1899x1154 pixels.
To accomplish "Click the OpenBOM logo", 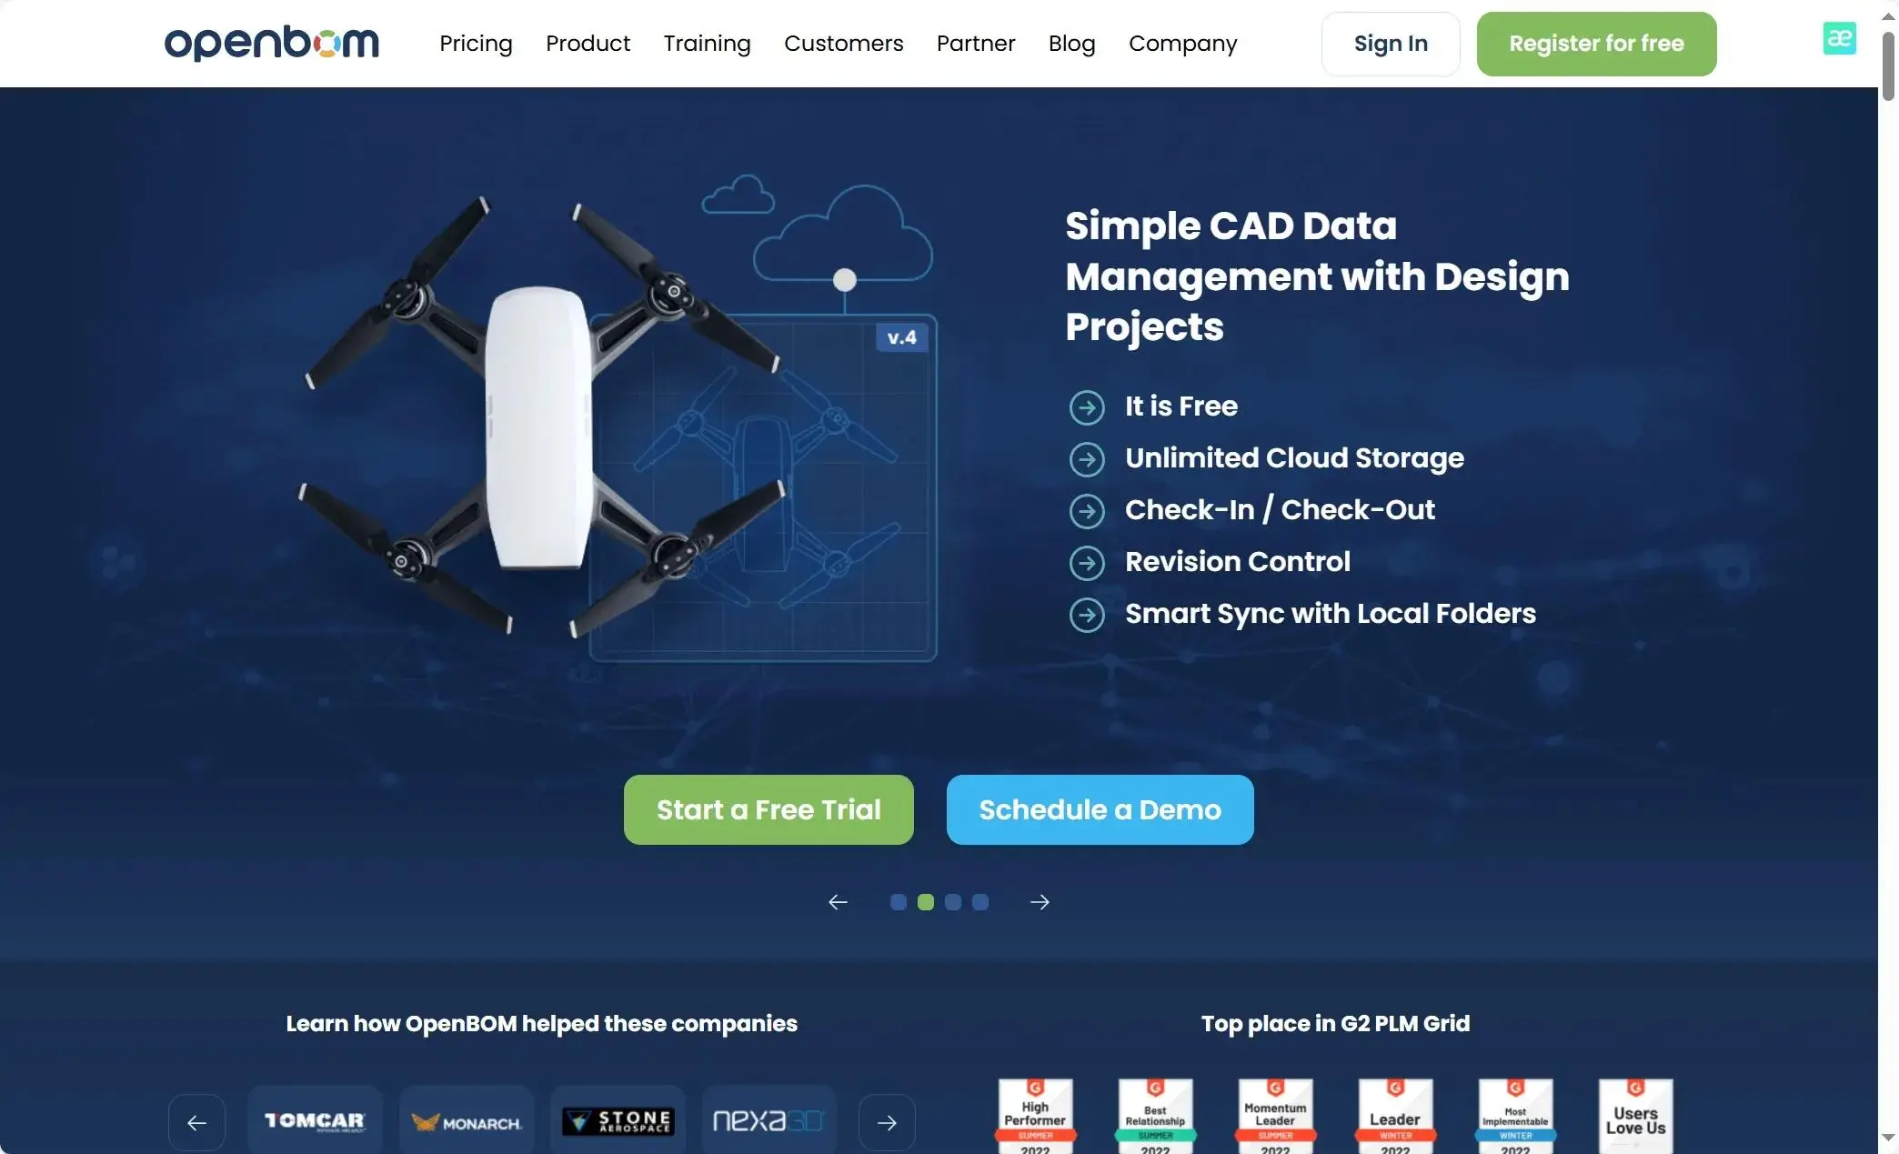I will [x=271, y=43].
